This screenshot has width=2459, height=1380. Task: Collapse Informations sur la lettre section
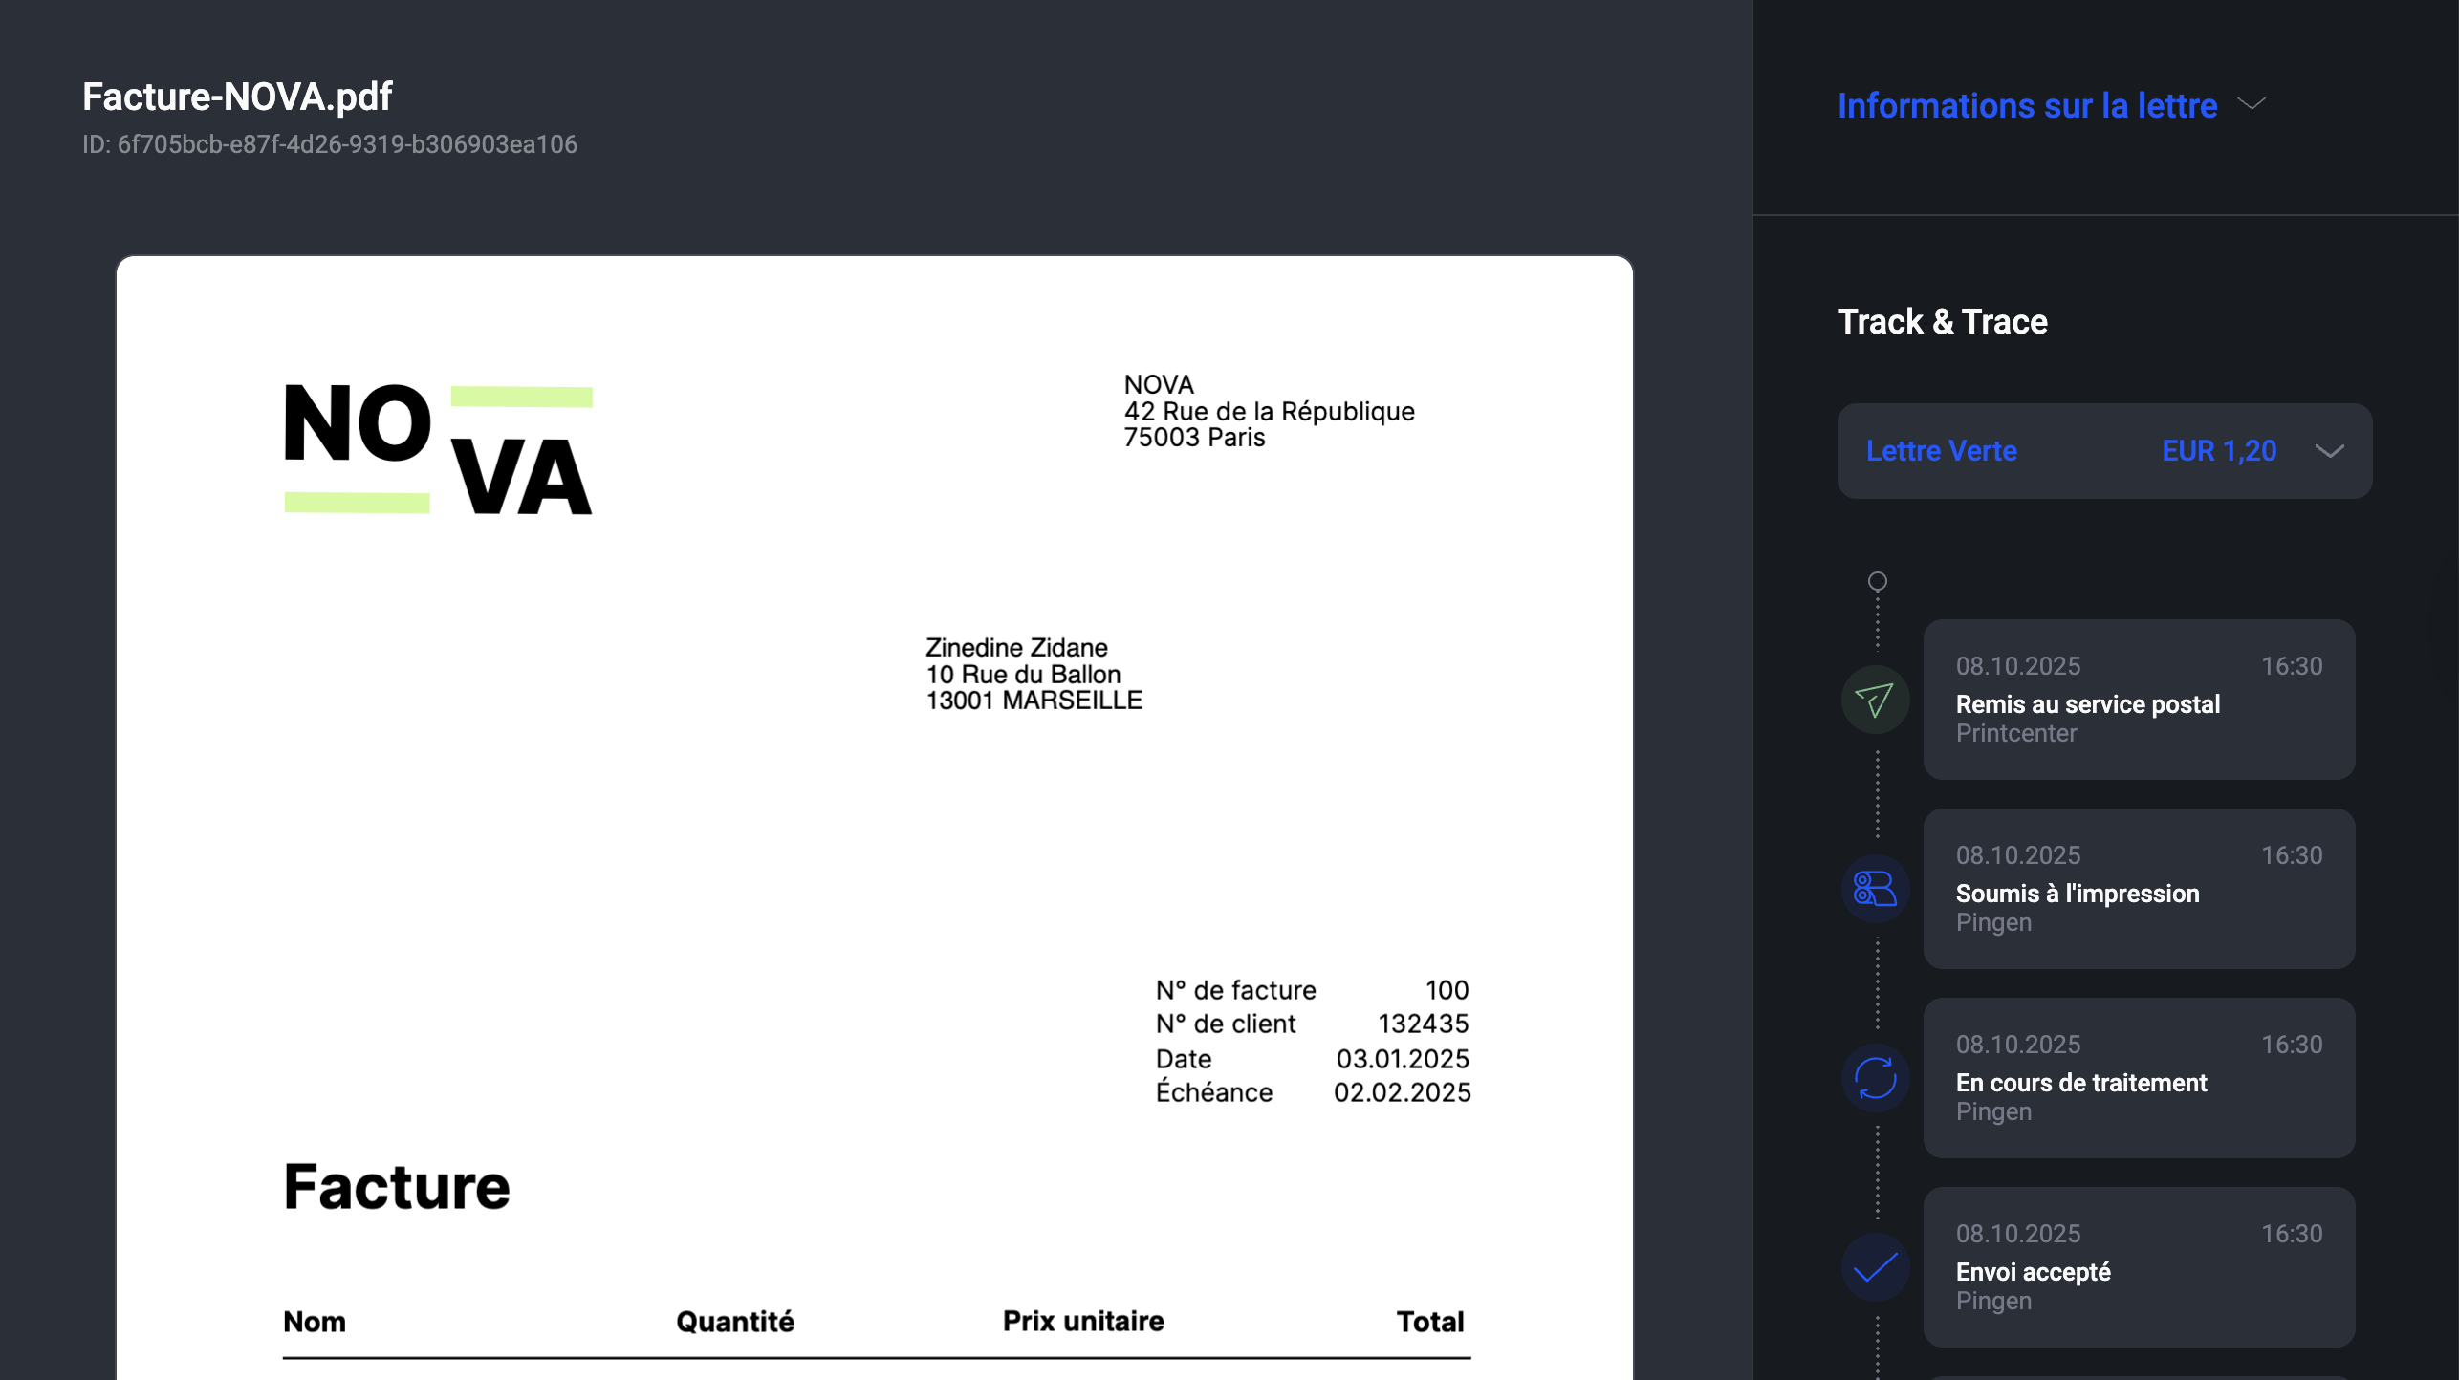coord(2252,104)
